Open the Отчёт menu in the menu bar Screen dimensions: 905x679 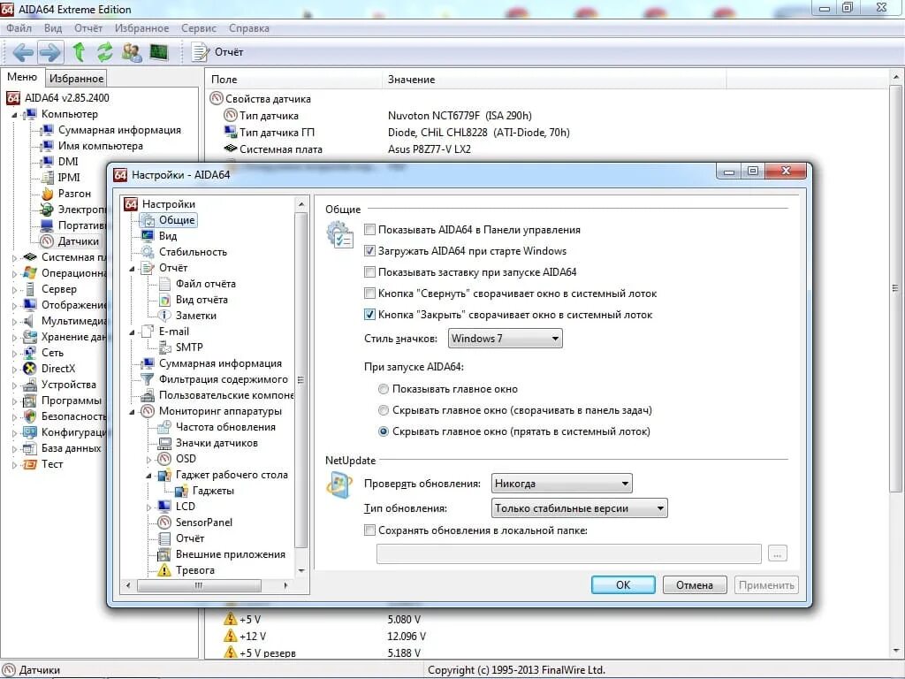[87, 28]
